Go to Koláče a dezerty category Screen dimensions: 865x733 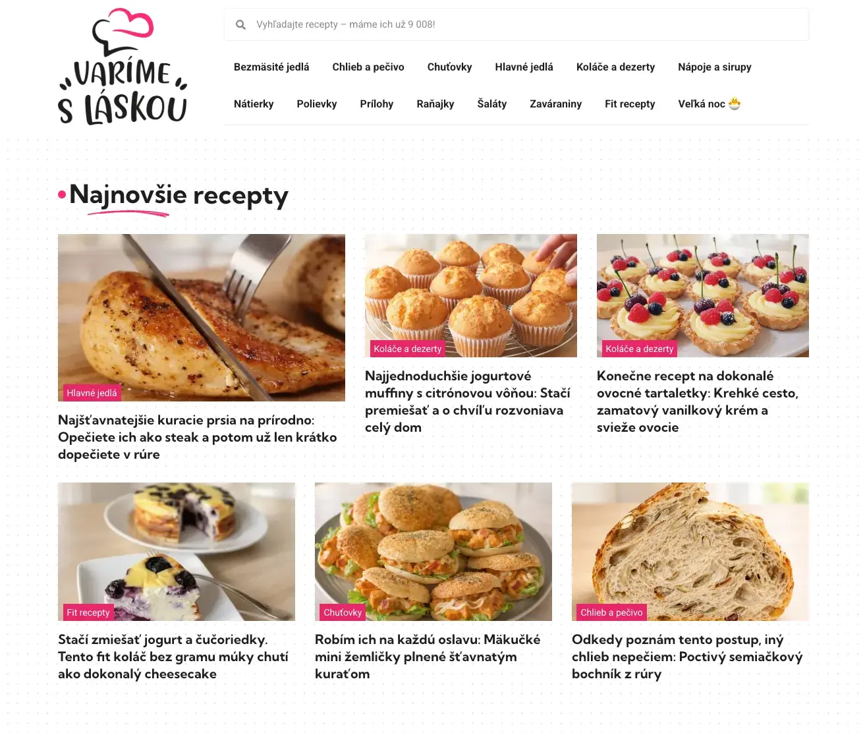pos(615,67)
